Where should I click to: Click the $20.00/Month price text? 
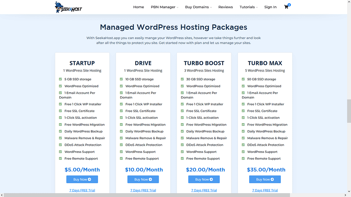[x=205, y=170]
